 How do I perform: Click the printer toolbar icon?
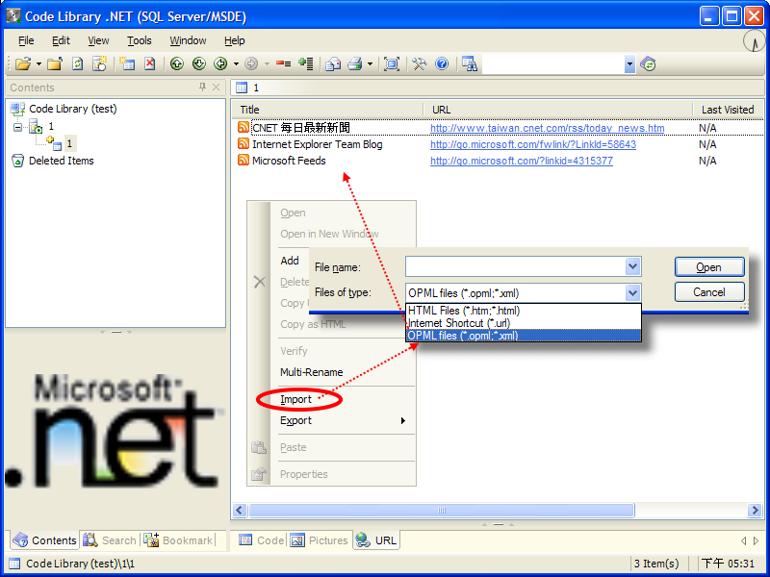click(x=354, y=63)
